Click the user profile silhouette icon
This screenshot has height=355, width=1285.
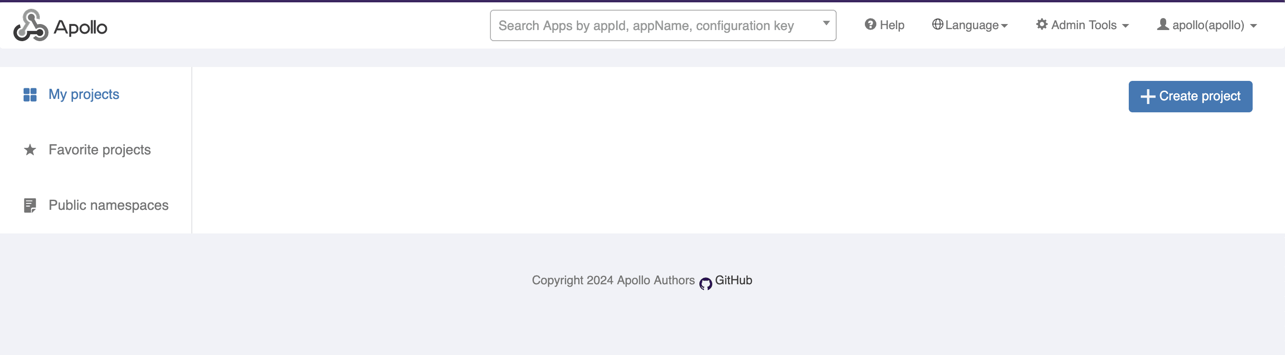click(1163, 24)
